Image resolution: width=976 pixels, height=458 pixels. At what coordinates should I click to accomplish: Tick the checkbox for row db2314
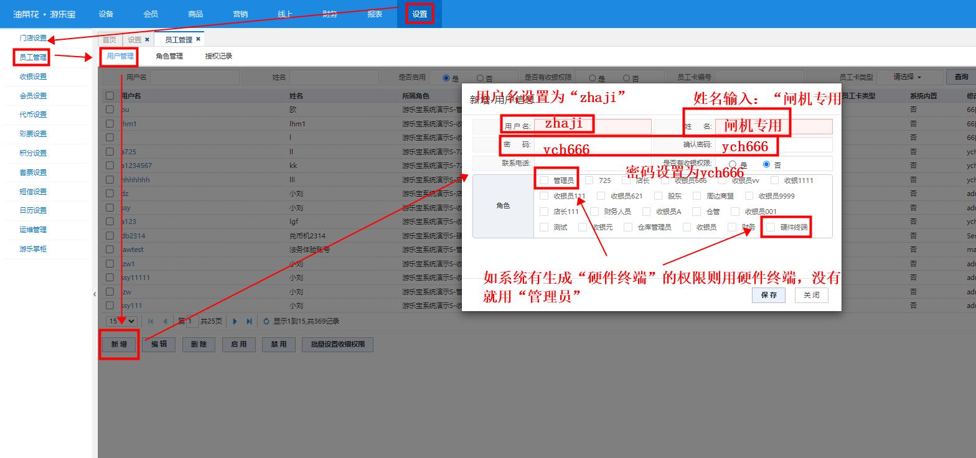(x=110, y=236)
